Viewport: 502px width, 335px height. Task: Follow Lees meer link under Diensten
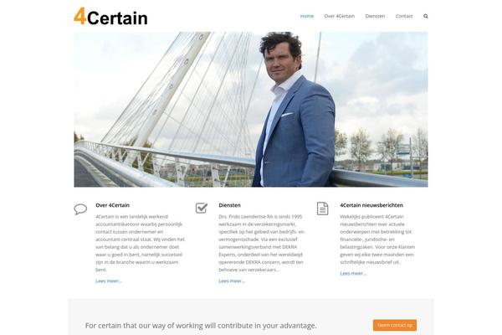coord(232,281)
